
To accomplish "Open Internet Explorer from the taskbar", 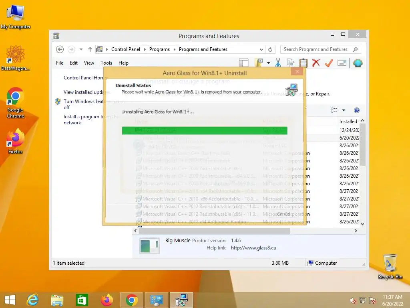I will click(x=33, y=300).
